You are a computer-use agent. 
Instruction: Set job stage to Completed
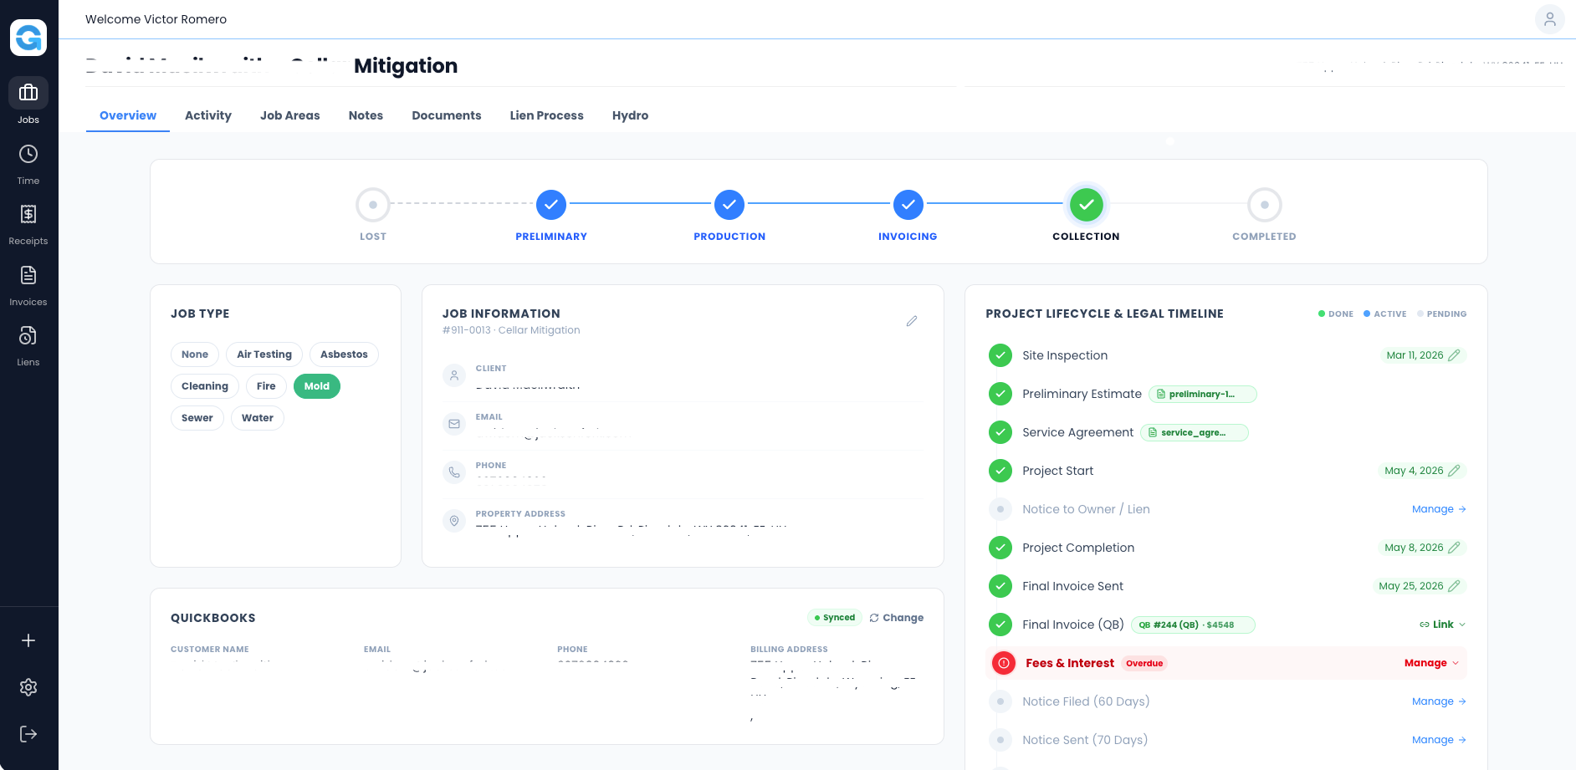click(1265, 205)
